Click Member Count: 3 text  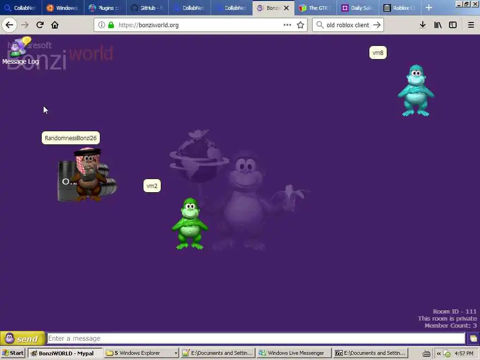(450, 325)
